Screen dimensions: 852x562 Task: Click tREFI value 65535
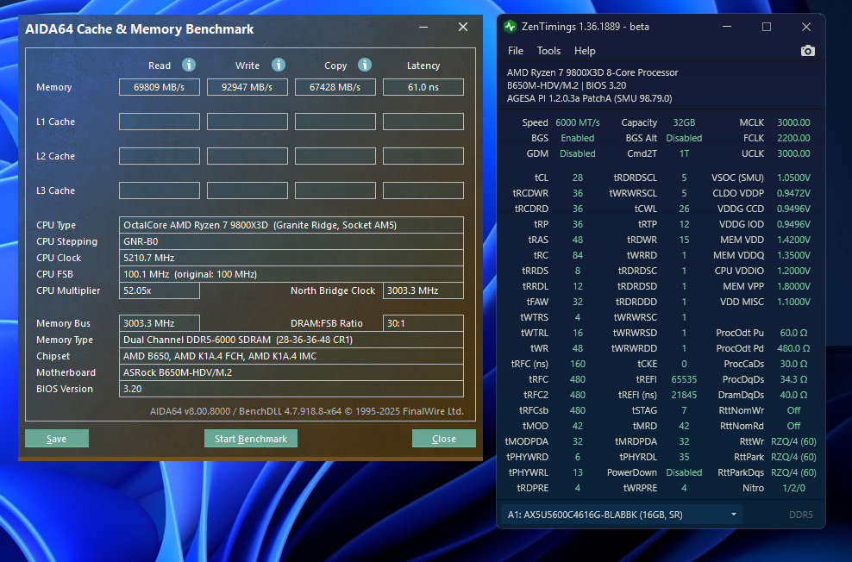(684, 379)
